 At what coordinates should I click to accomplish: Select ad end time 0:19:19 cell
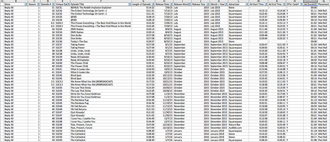click(x=277, y=85)
